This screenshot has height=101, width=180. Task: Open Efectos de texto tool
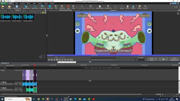click(x=108, y=7)
